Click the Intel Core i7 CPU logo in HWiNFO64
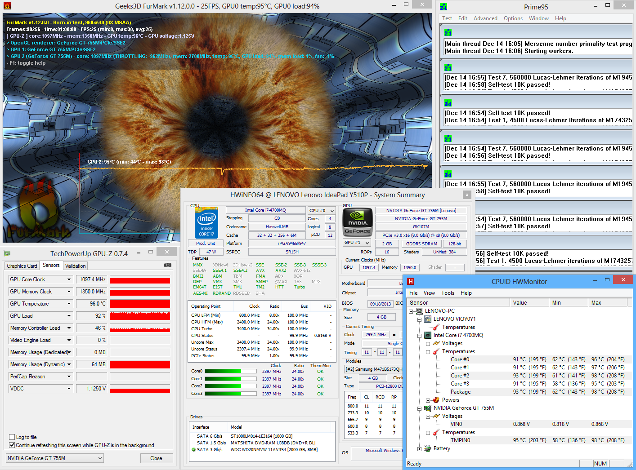Screen dimensions: 636x470 (x=206, y=223)
